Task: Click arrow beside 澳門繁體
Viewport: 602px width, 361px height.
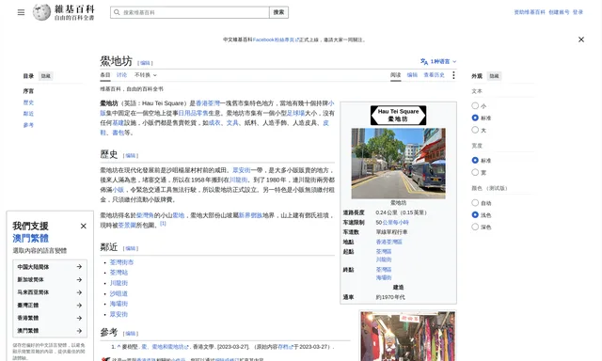Action: click(79, 331)
